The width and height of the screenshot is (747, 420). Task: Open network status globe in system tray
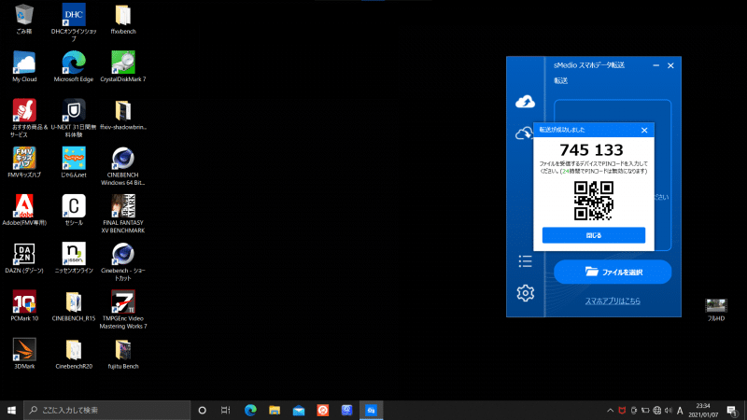656,410
